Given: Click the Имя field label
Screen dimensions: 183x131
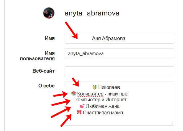Looking at the screenshot, I should coord(50,38).
